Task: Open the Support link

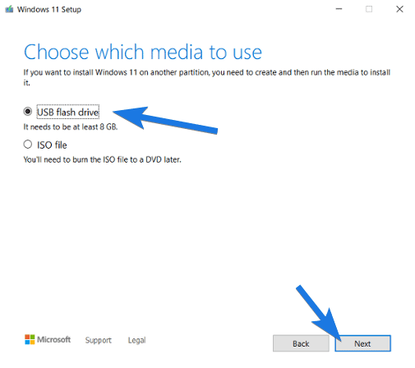Action: click(98, 340)
